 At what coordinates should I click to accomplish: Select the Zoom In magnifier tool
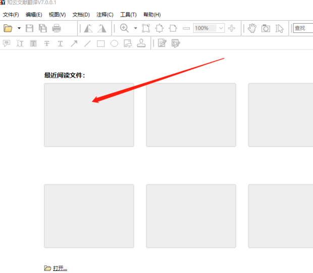pos(124,28)
